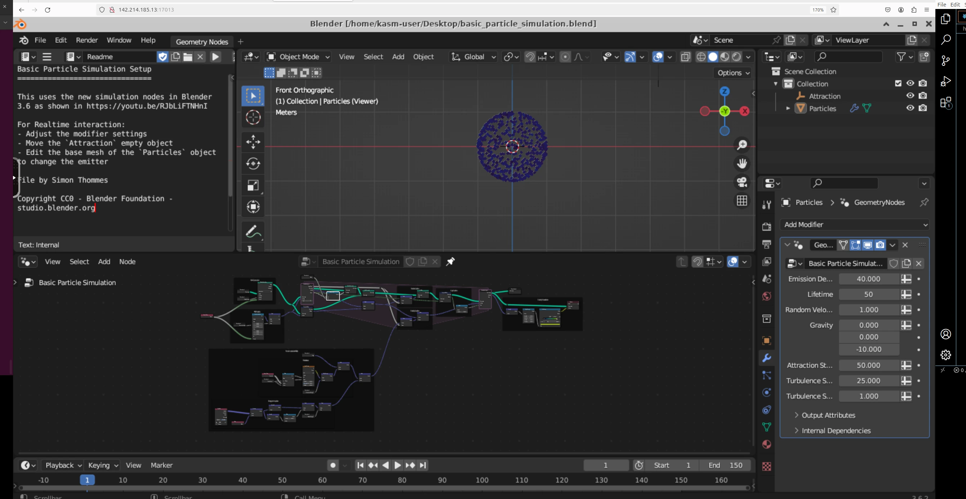Open the Object properties tab
Viewport: 966px width, 499px height.
click(x=767, y=340)
